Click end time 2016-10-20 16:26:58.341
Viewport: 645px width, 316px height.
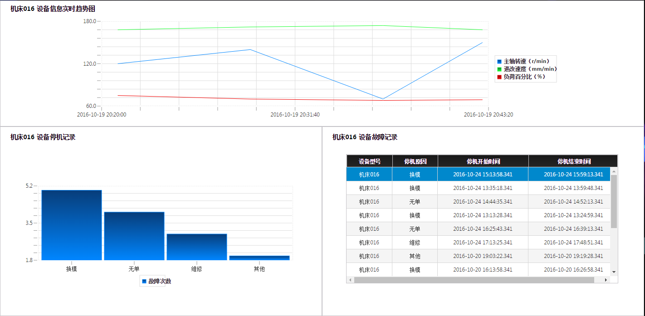pos(573,270)
